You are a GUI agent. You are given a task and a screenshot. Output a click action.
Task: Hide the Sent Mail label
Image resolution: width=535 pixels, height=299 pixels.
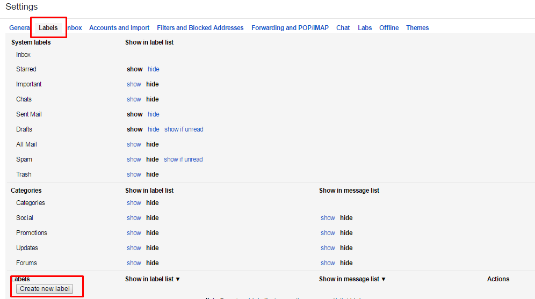(x=154, y=114)
